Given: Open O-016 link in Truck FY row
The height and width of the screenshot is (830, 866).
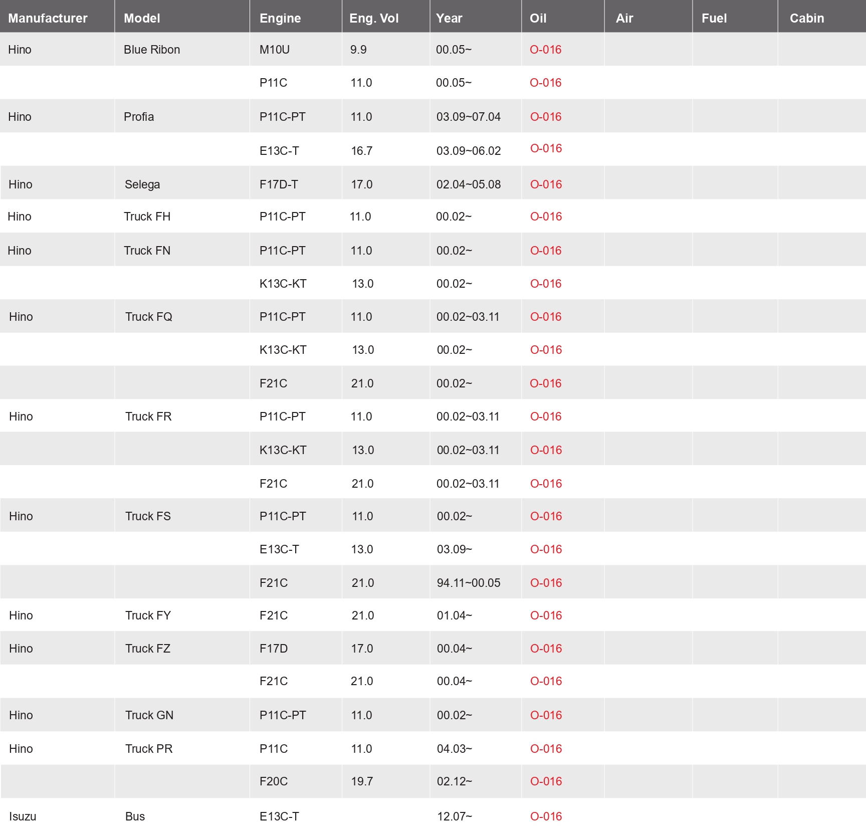Looking at the screenshot, I should (x=546, y=615).
